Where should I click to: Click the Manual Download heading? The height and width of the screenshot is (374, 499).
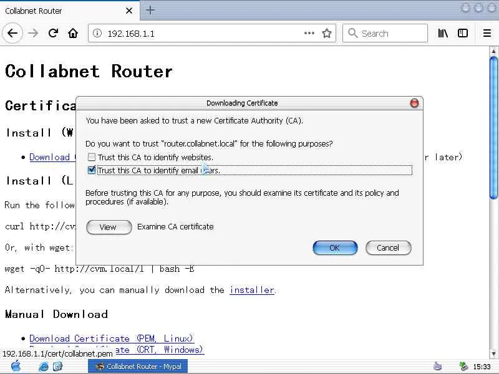(x=56, y=314)
